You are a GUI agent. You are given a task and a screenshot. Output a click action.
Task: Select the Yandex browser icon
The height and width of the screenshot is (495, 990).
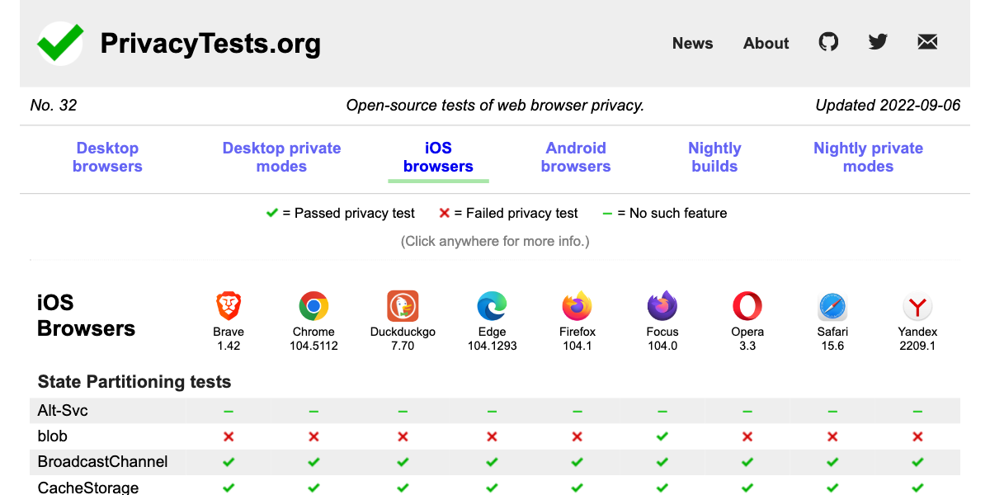pyautogui.click(x=917, y=304)
